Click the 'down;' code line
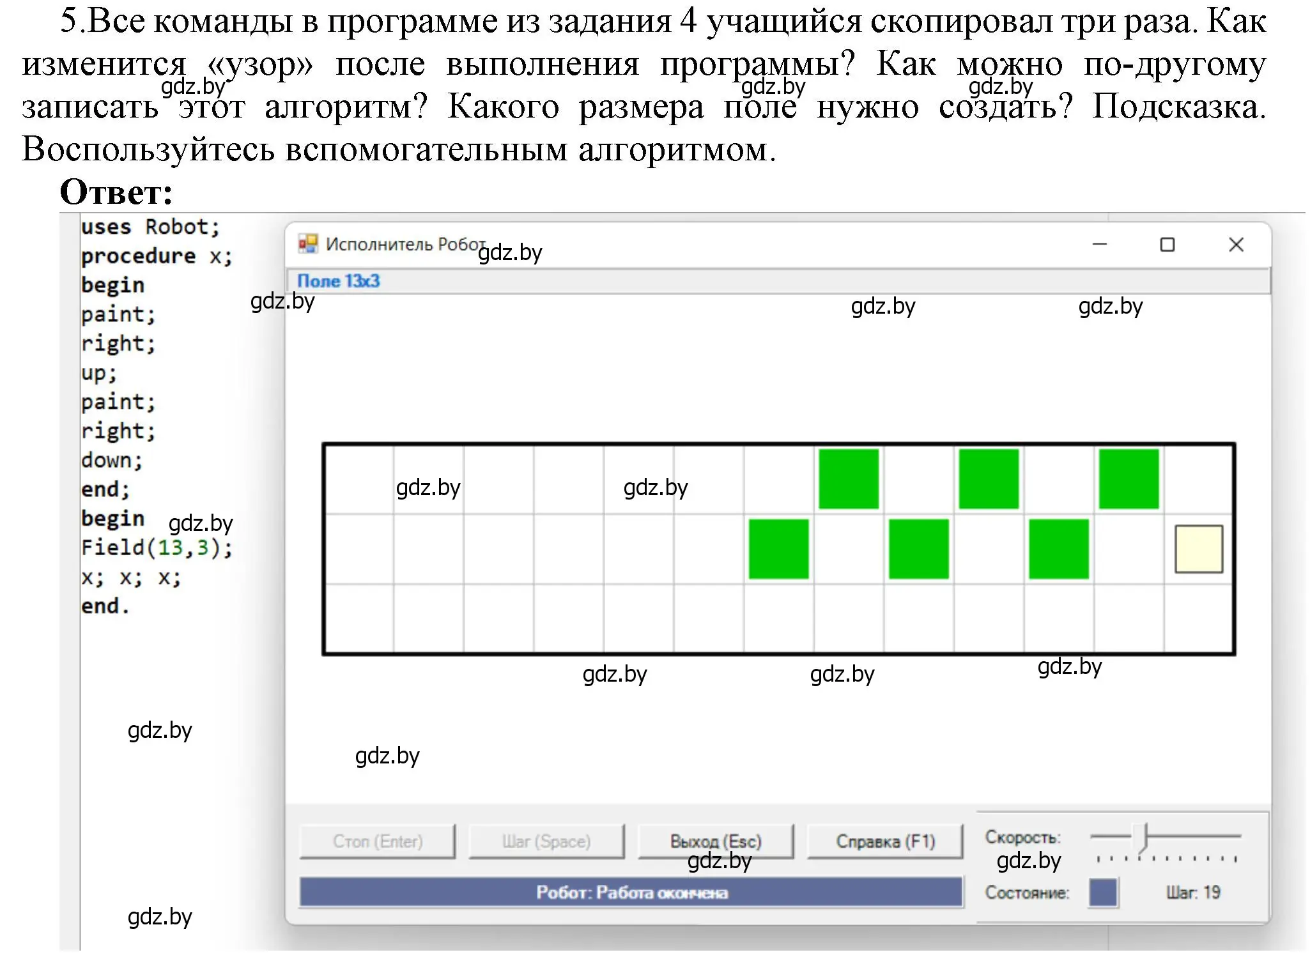Viewport: 1310px width, 980px height. pyautogui.click(x=112, y=461)
